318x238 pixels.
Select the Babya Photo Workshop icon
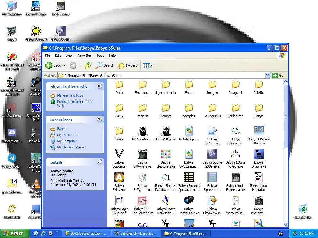pyautogui.click(x=166, y=201)
